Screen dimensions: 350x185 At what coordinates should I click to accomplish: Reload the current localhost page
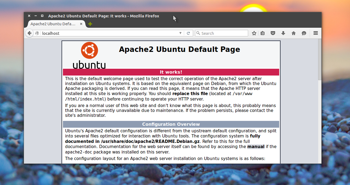188,33
